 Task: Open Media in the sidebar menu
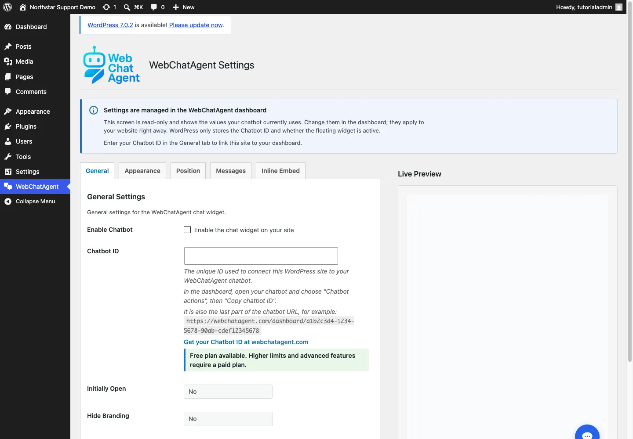[35, 61]
